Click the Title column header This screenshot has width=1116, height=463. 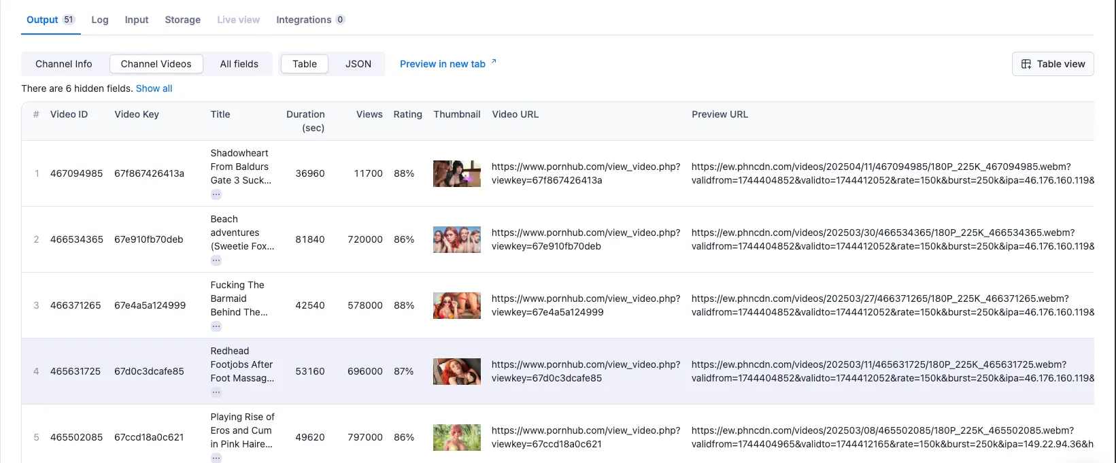click(220, 114)
